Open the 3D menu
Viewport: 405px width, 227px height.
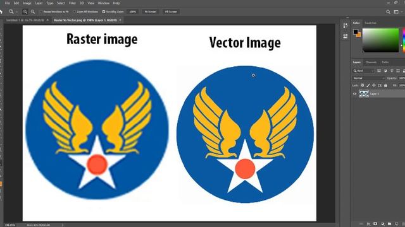point(82,3)
